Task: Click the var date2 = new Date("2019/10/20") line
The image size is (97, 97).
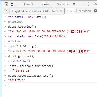Action: click(37, 36)
